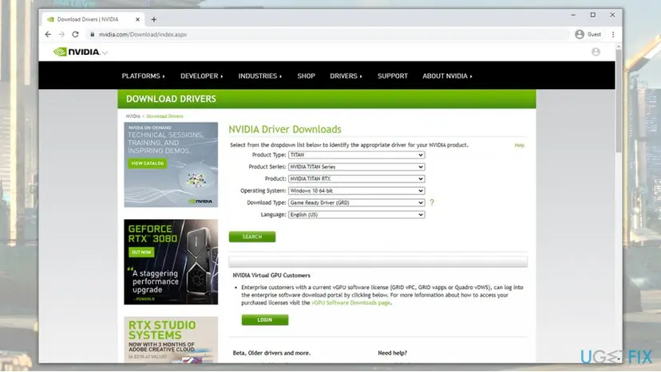Open the DEVELOPER menu

(201, 76)
